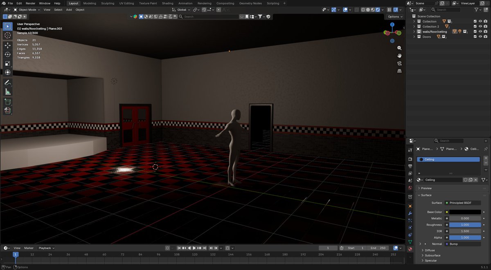This screenshot has width=491, height=270.
Task: Expand the Collection tree row
Action: click(414, 21)
